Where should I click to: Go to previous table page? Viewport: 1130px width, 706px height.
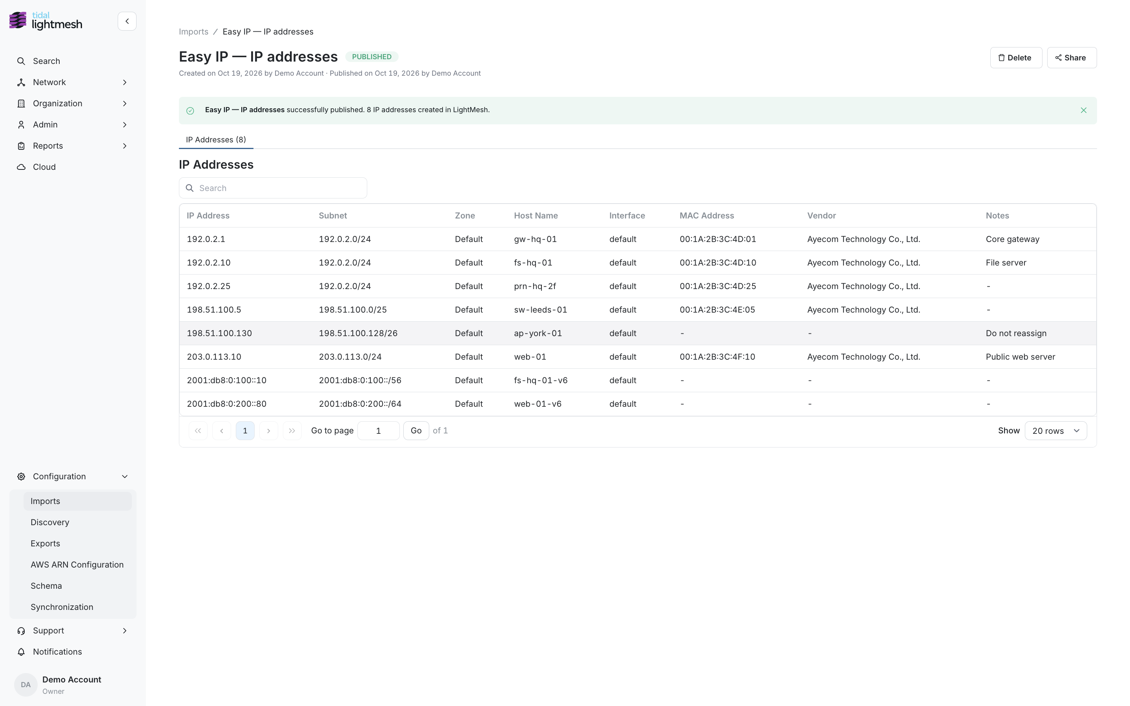tap(222, 431)
